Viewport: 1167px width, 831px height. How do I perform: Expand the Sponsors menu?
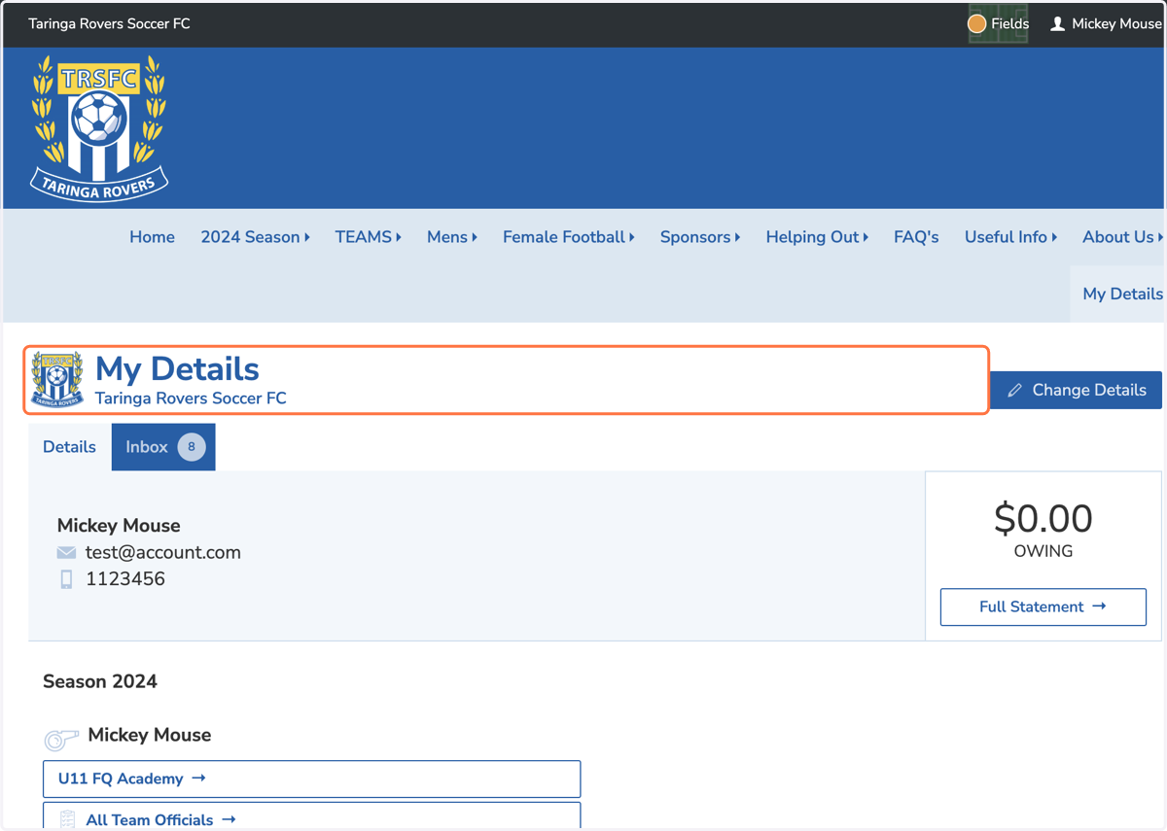(699, 237)
